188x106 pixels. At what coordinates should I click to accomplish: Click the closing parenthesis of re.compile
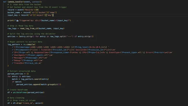click(8, 66)
